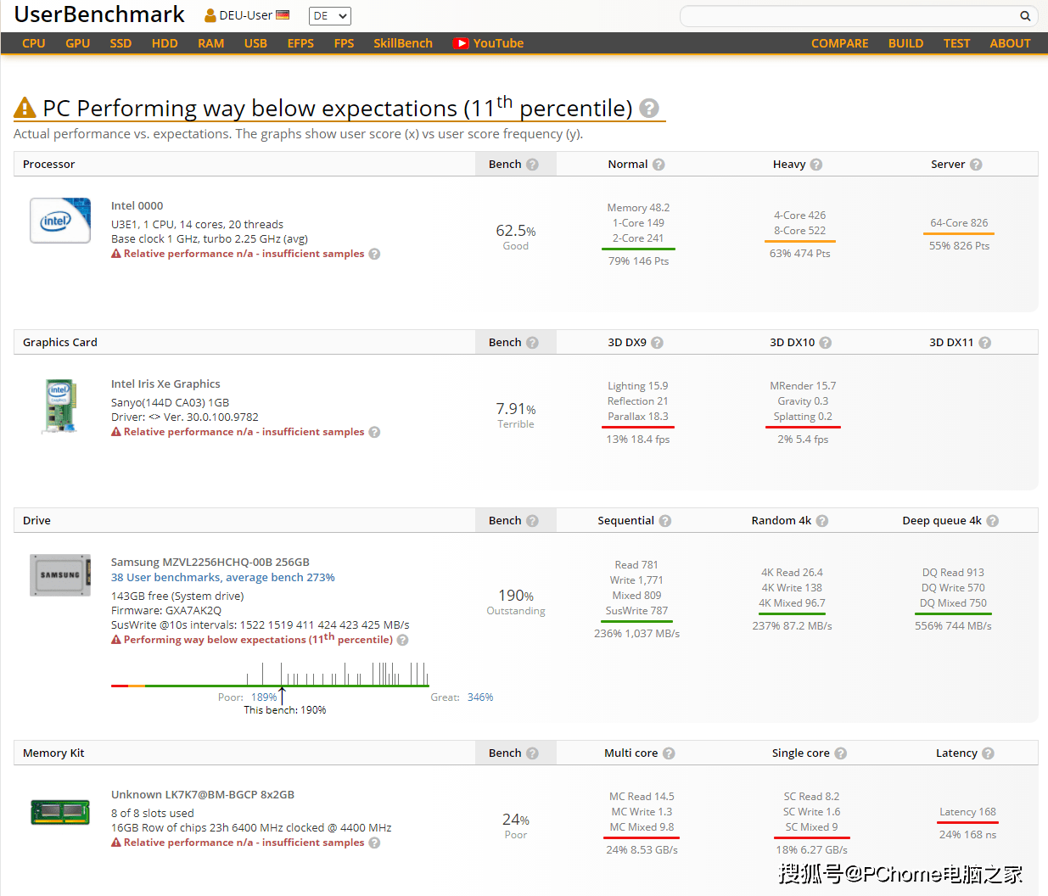Click help icon next to Heavy column
The image size is (1048, 896).
[816, 165]
